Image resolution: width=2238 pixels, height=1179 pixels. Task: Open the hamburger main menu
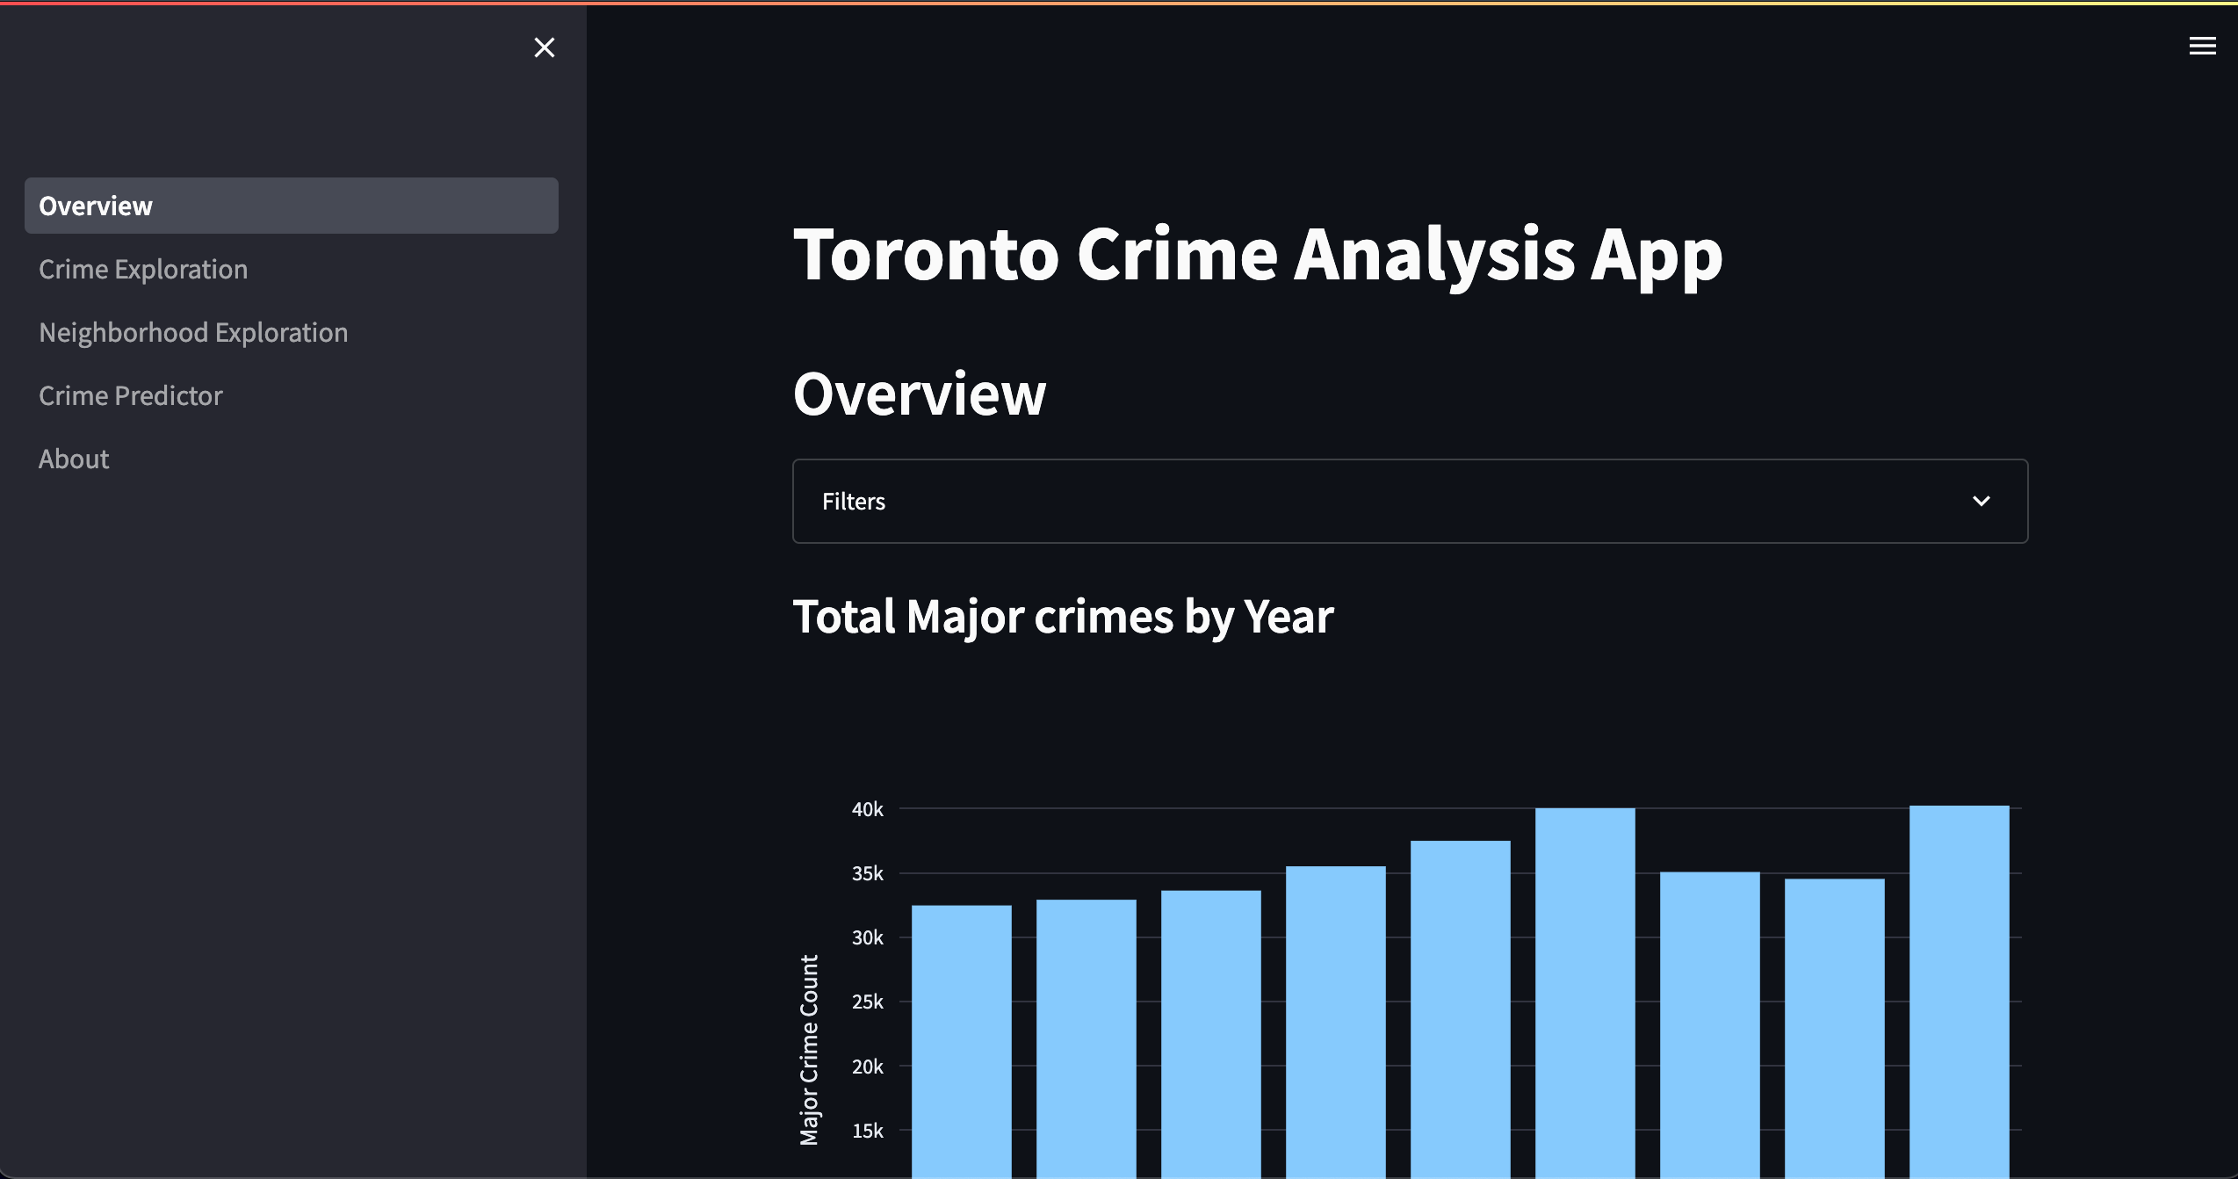pyautogui.click(x=2202, y=46)
